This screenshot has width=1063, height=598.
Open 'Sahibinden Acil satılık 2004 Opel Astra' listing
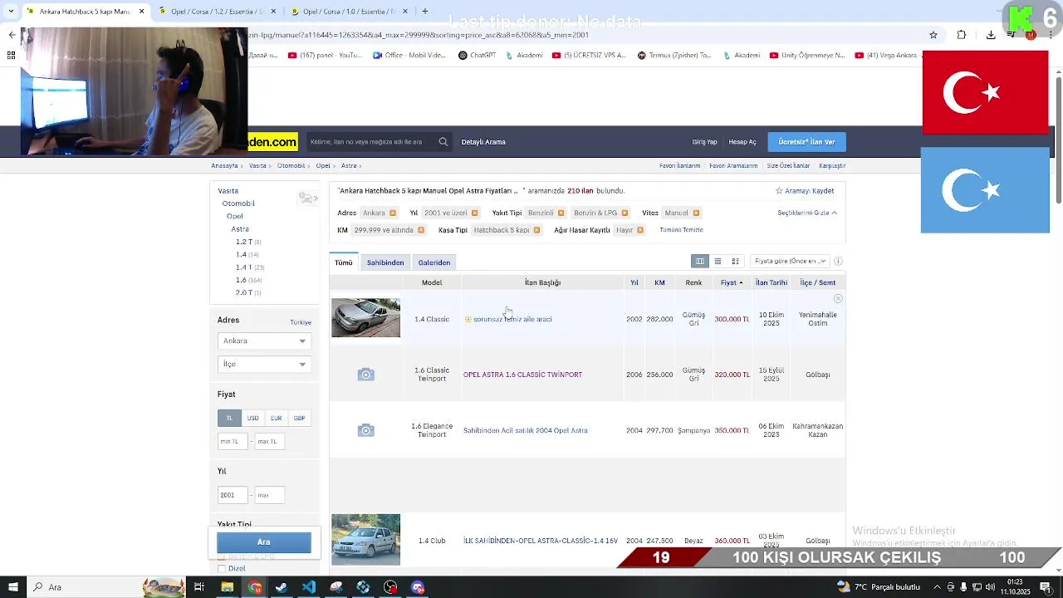526,430
